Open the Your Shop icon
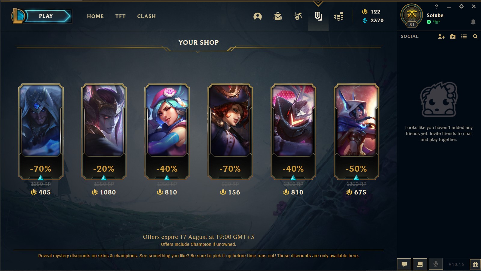 coord(318,16)
